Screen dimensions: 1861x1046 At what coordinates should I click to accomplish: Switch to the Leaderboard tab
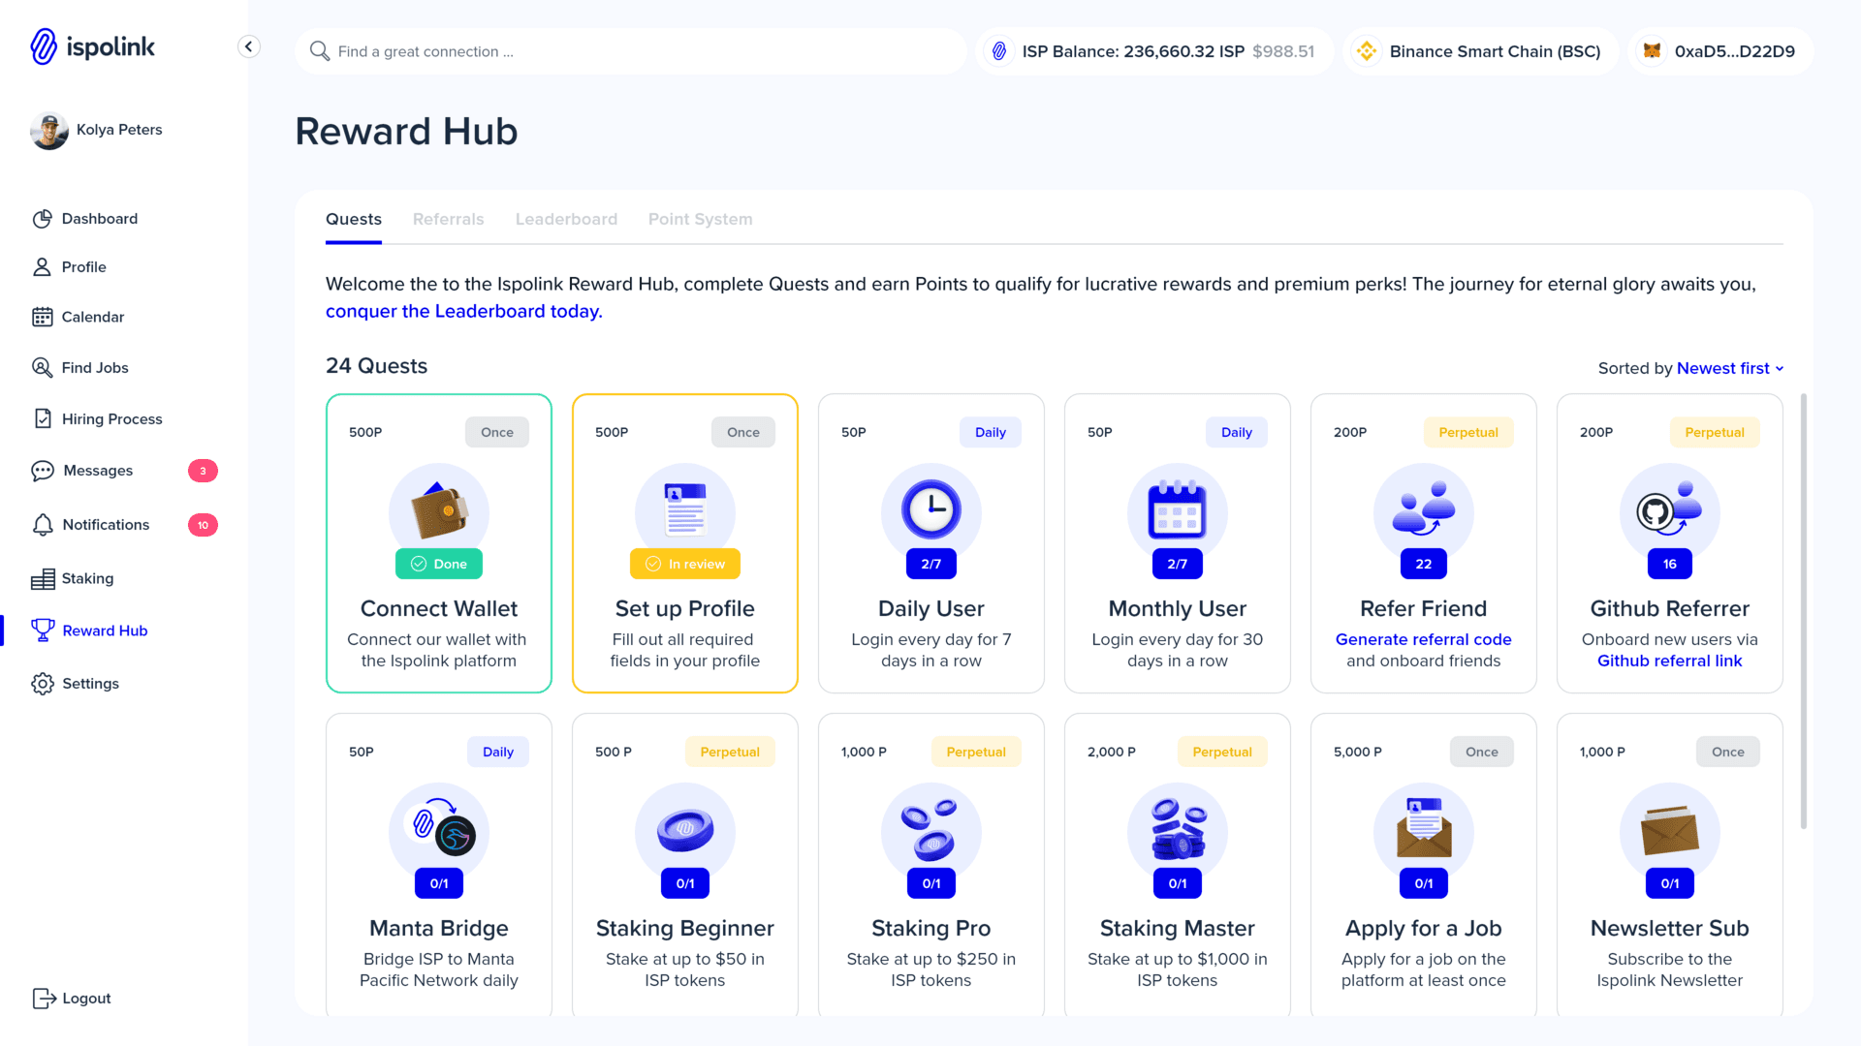[566, 219]
